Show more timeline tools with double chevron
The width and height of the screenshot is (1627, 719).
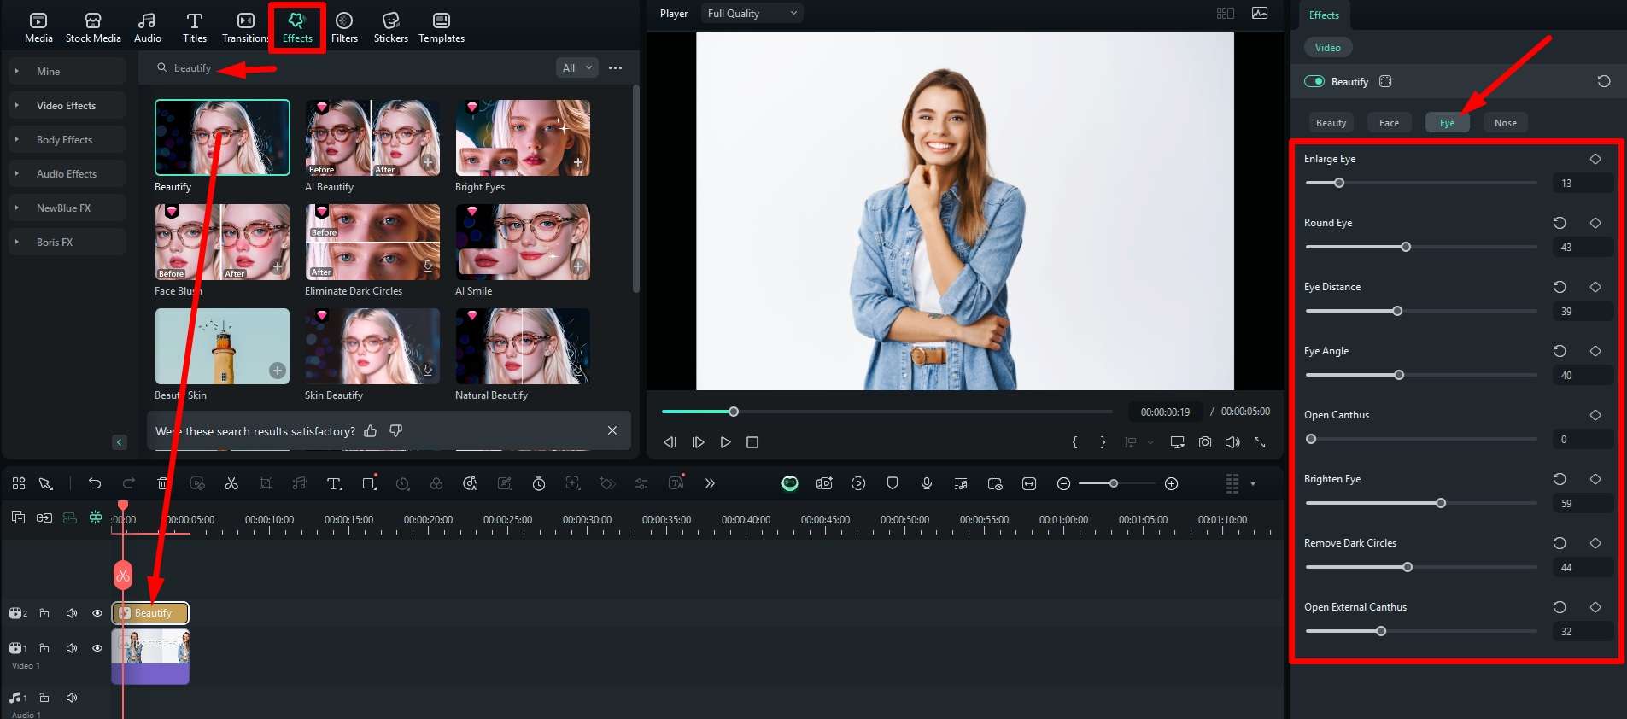click(710, 483)
